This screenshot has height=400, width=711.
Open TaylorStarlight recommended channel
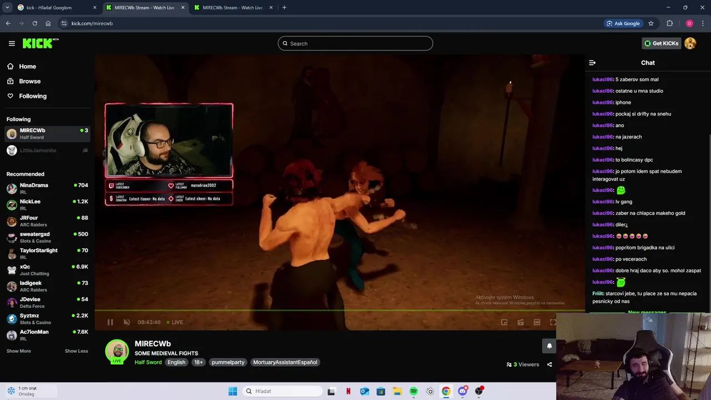point(47,253)
